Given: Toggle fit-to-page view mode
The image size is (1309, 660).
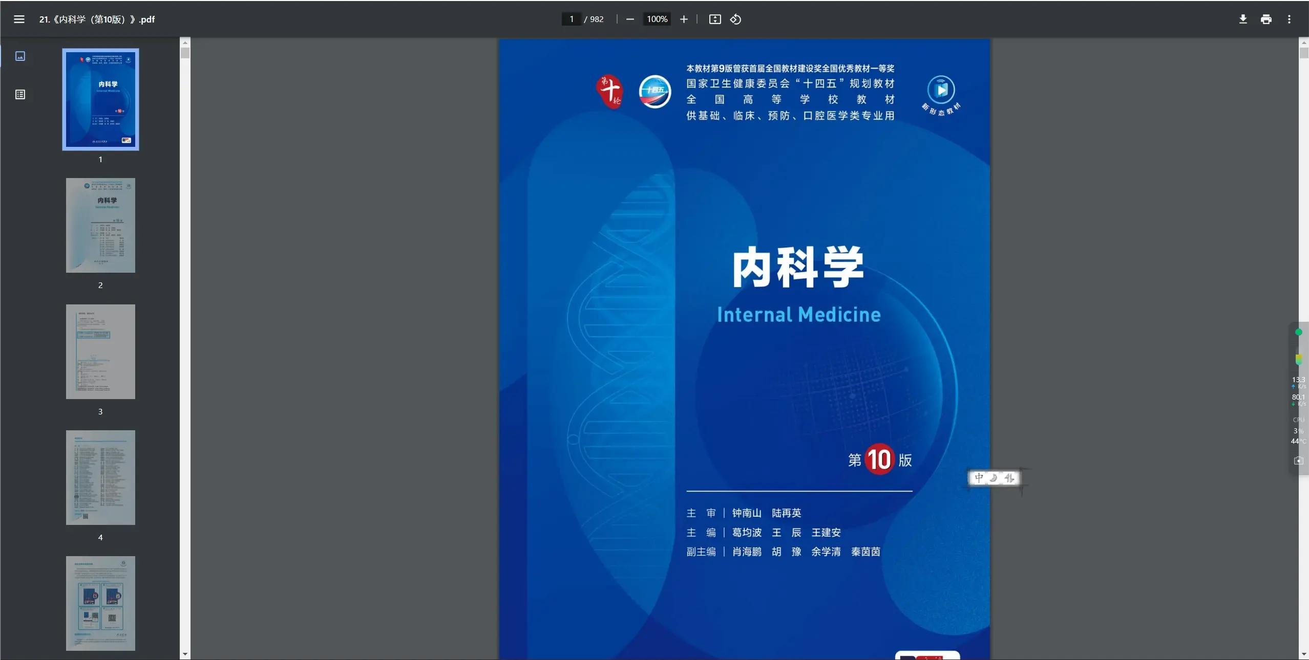Looking at the screenshot, I should (714, 19).
